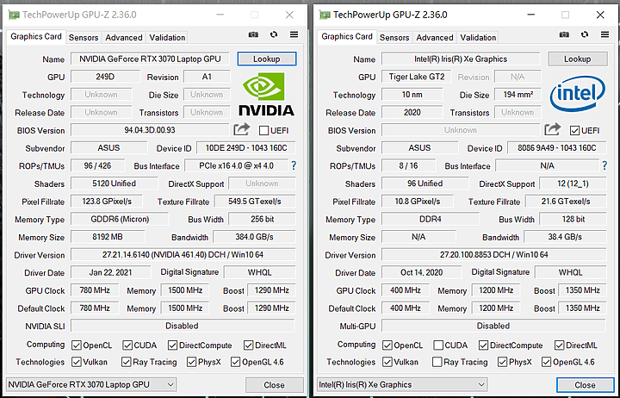Click Name field with Intel(R) Iris(R) Xe Graphics
This screenshot has width=620, height=398.
click(461, 59)
